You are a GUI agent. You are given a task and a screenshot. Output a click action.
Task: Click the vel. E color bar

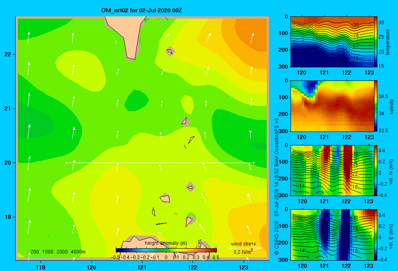[x=376, y=235]
